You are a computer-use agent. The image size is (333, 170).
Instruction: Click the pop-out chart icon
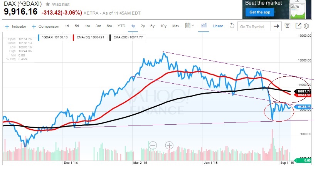click(298, 26)
